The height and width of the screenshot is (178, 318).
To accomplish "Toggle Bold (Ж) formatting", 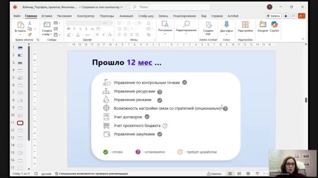I will 69,29.
